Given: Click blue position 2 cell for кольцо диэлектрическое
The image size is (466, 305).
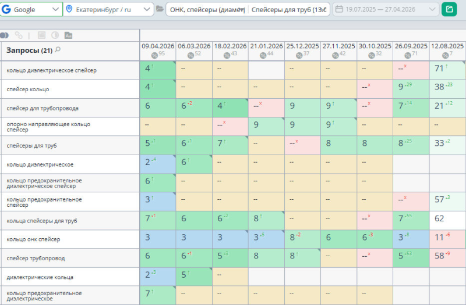Looking at the screenshot, I should (x=158, y=164).
